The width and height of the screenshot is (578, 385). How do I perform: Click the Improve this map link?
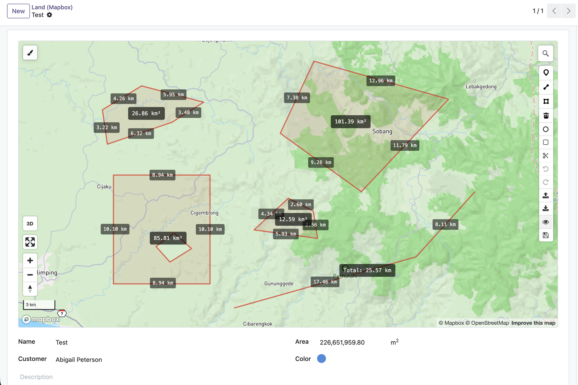pyautogui.click(x=533, y=323)
